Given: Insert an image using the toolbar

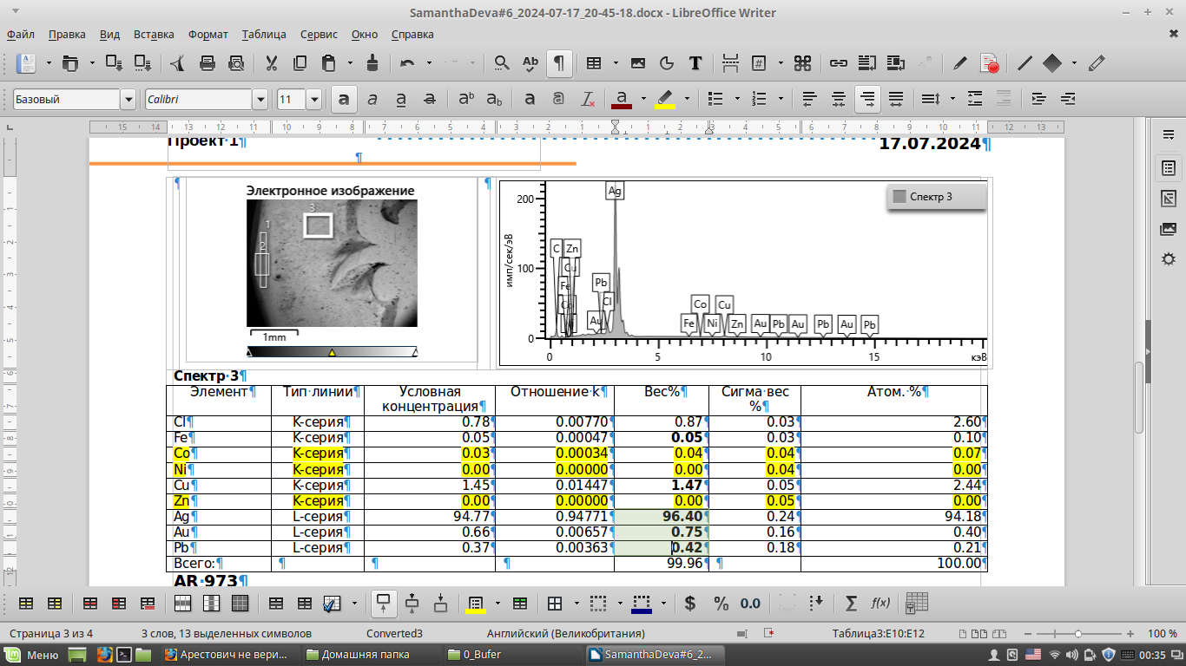Looking at the screenshot, I should click(638, 62).
